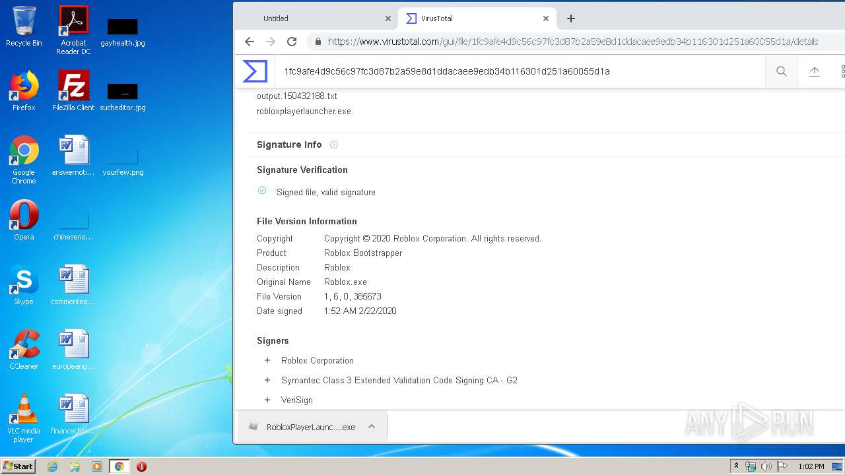
Task: Click Date signed value 1:52 AM 2/22/2020
Action: [x=360, y=311]
